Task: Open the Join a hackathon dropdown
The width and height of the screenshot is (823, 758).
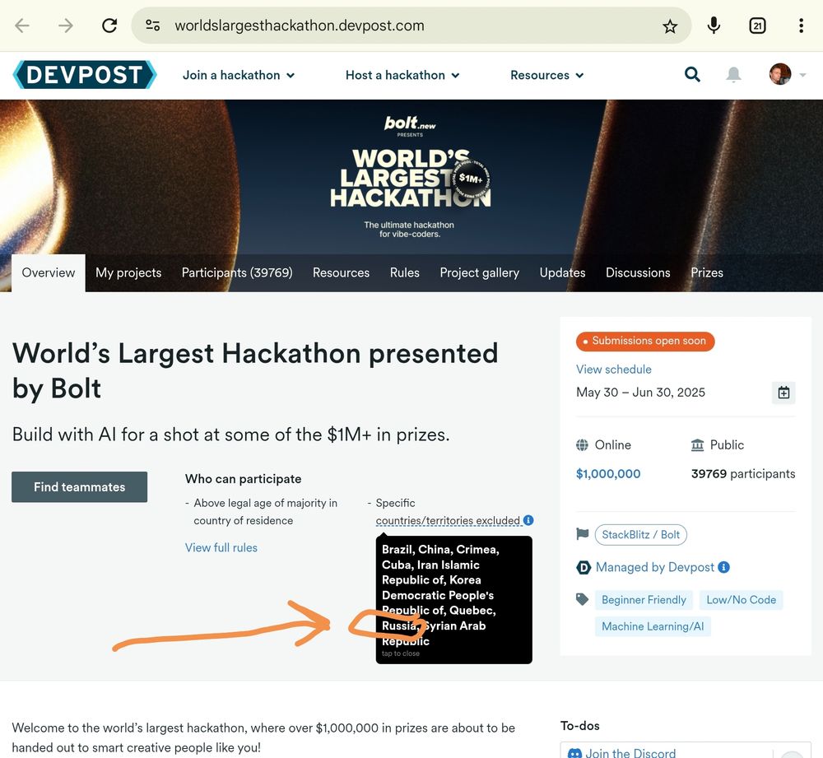Action: pyautogui.click(x=238, y=75)
